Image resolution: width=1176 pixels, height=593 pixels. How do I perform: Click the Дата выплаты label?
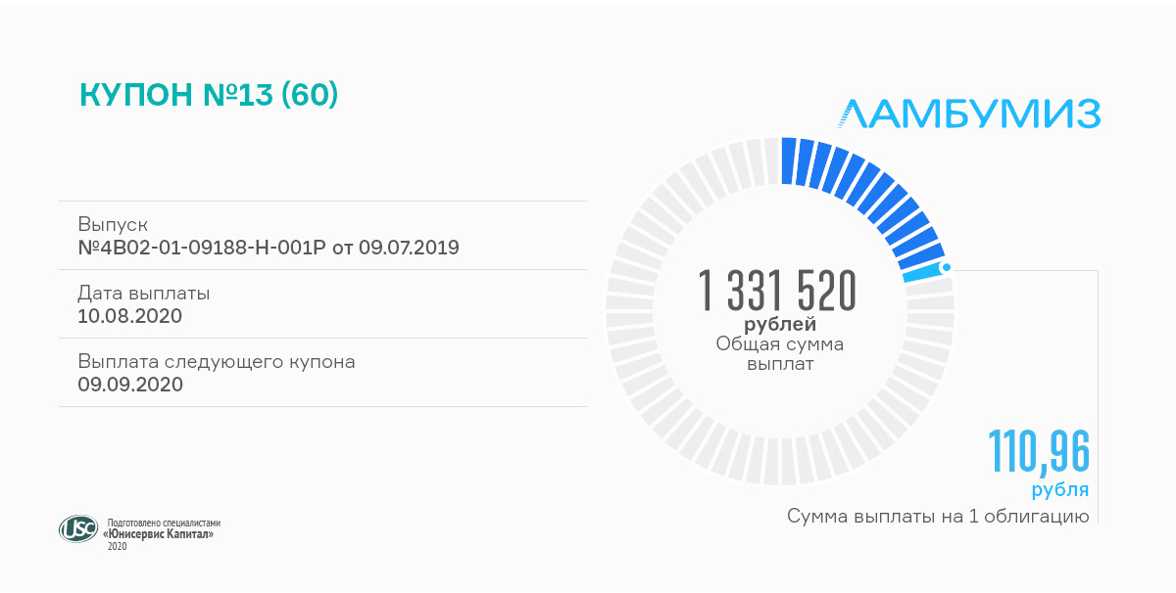tap(144, 293)
